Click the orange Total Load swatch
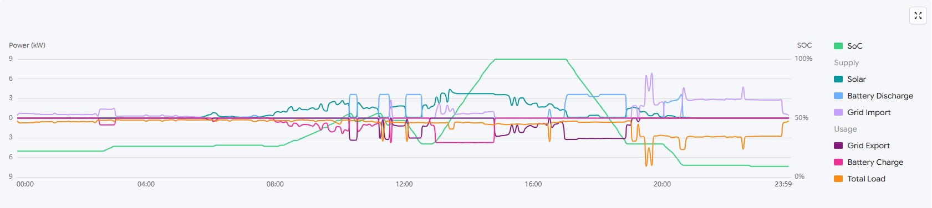This screenshot has height=208, width=932. (x=838, y=179)
